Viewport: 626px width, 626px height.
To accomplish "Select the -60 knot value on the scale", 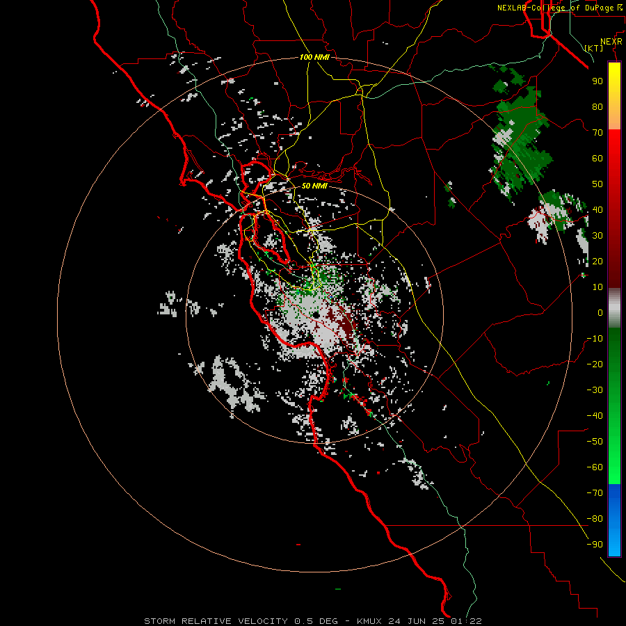I will [x=595, y=467].
